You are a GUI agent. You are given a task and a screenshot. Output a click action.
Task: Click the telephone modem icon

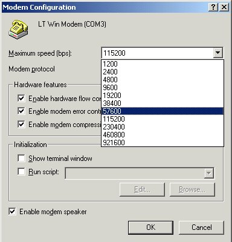[18, 30]
